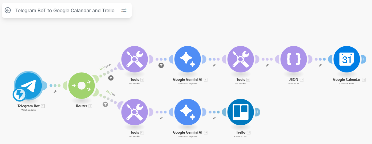This screenshot has height=144, width=372.
Task: Open Google Gemini AI module 4
Action: [x=188, y=59]
